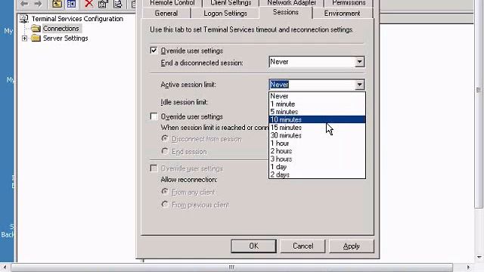Screen dimensions: 484x272
Task: Select From previous client radio button
Action: [165, 205]
